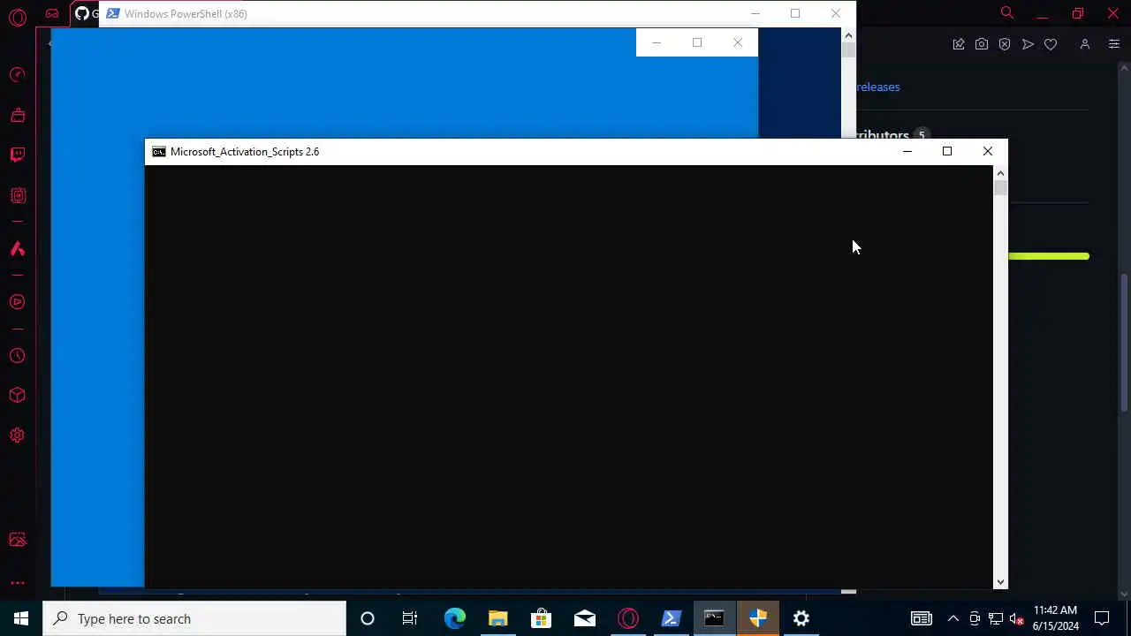Image resolution: width=1131 pixels, height=636 pixels.
Task: Click the green language bar on the GitHub page
Action: pos(1049,256)
